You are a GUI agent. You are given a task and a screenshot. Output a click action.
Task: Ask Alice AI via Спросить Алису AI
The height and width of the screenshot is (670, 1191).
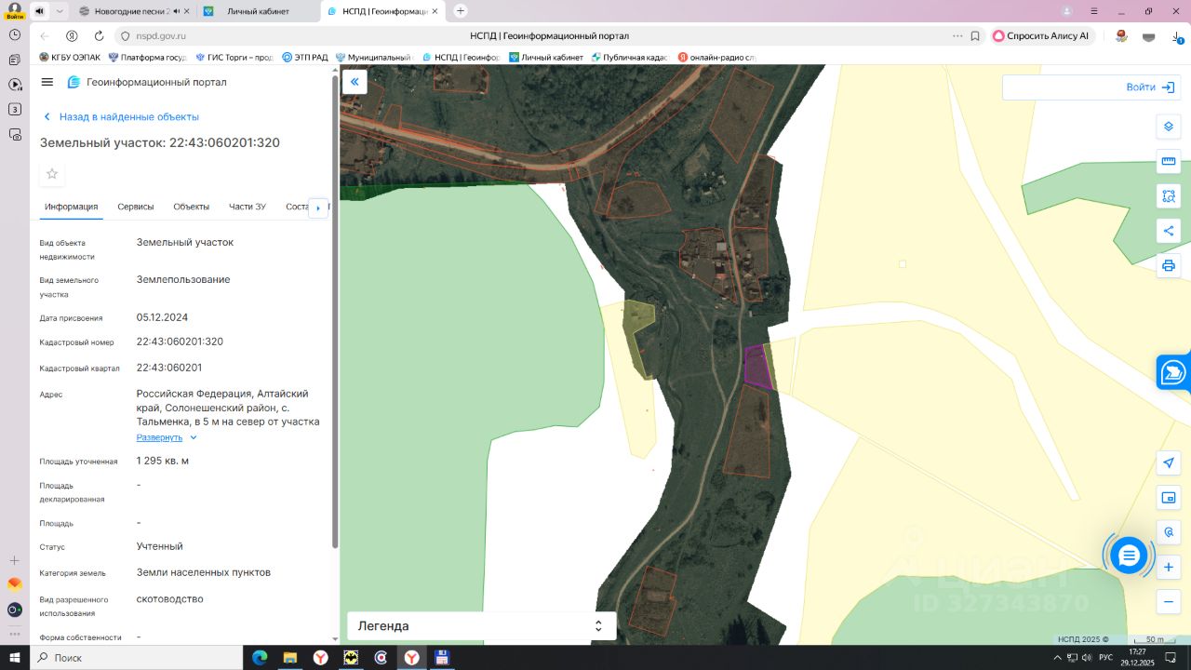click(1042, 36)
